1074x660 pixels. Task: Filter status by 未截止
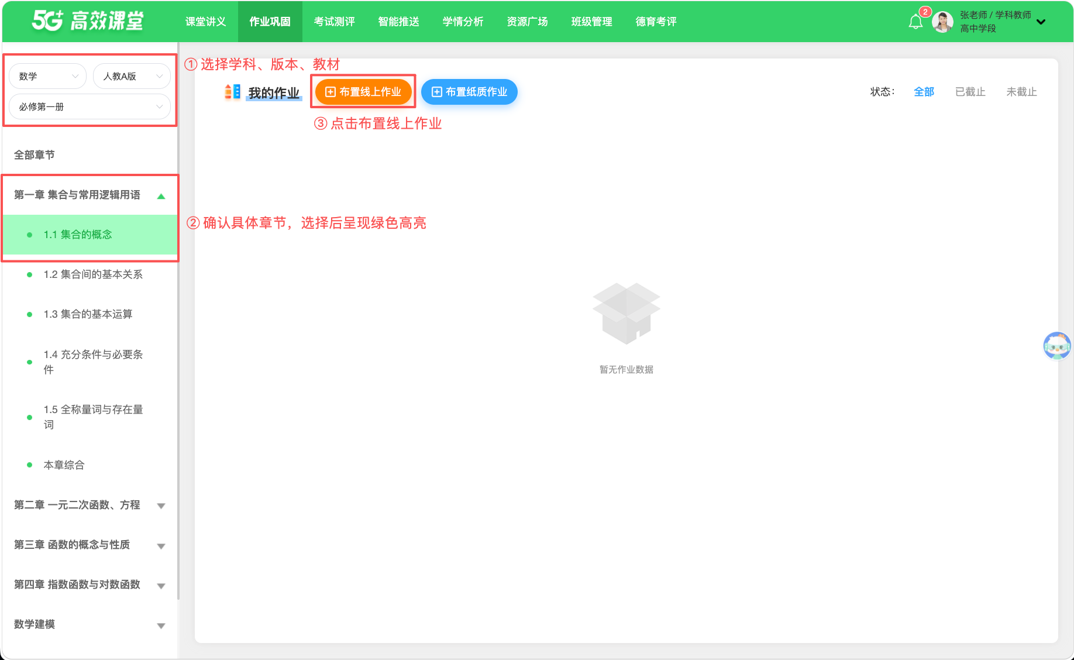pyautogui.click(x=1021, y=92)
